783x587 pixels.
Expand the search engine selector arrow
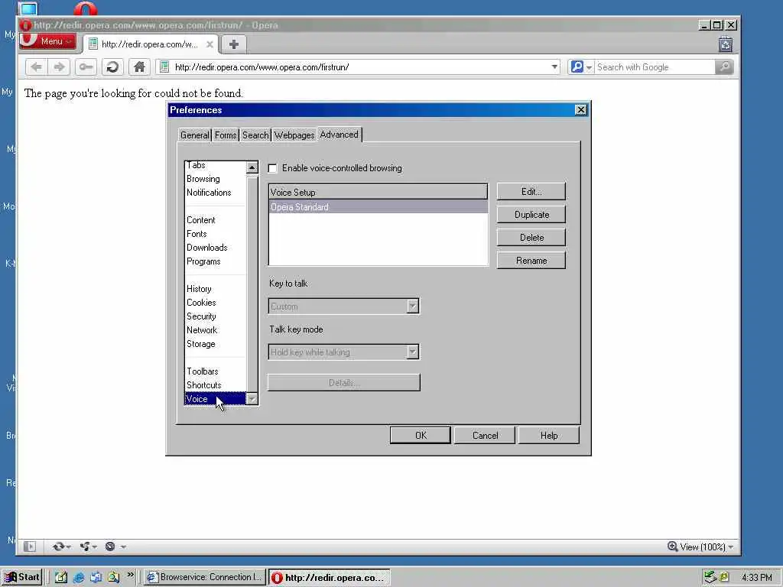pos(590,67)
